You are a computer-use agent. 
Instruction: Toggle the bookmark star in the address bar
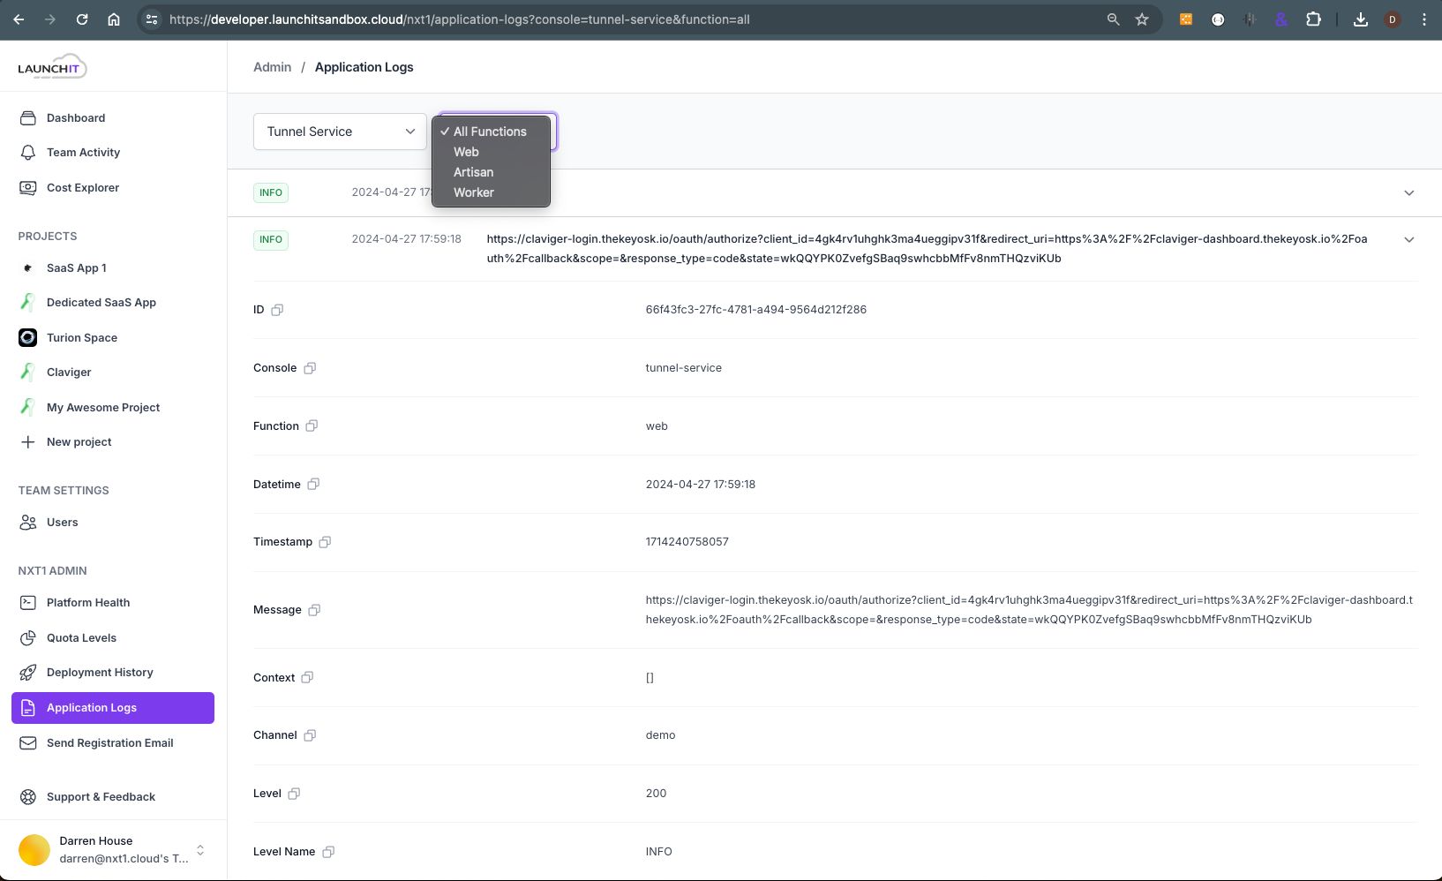(1142, 19)
